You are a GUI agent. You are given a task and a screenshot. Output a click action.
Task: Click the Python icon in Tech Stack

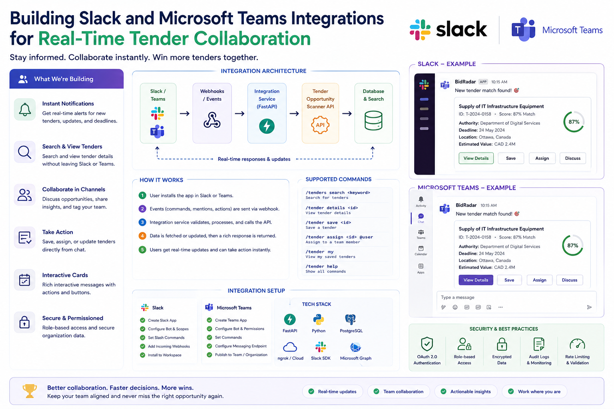(319, 320)
